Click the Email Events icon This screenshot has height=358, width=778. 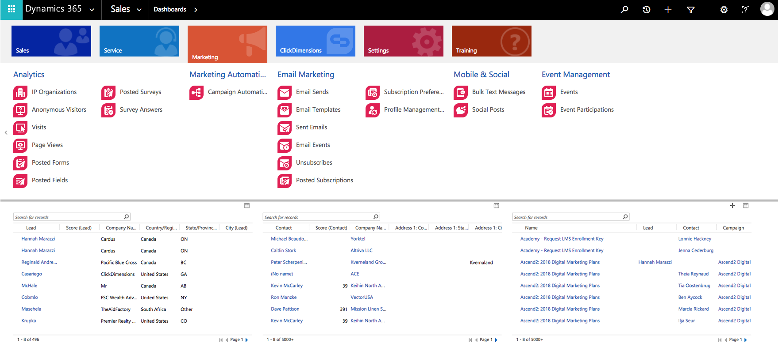tap(285, 146)
